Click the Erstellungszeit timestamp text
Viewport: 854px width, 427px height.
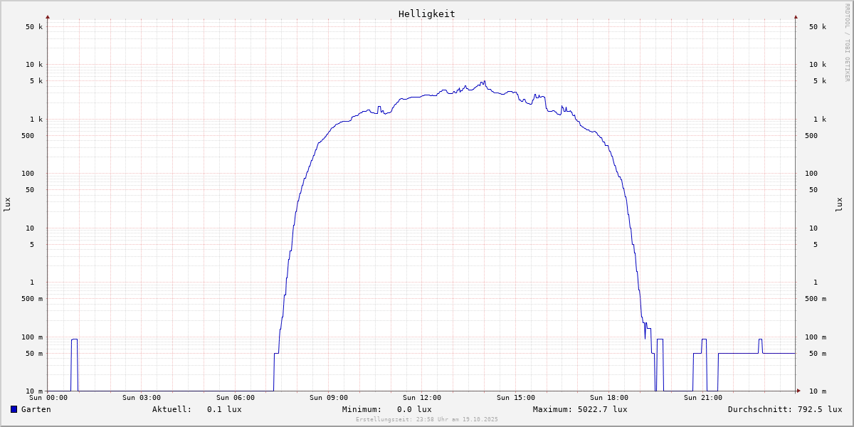[x=426, y=420]
